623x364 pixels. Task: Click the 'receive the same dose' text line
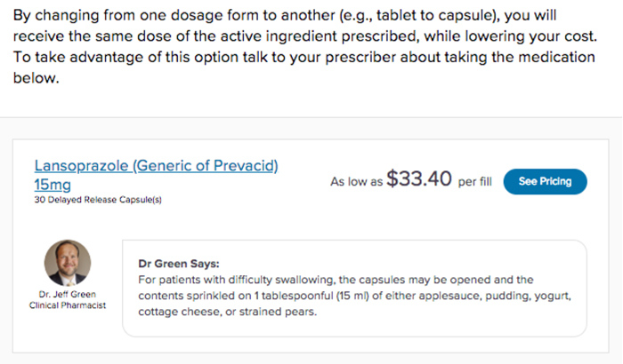coord(305,36)
